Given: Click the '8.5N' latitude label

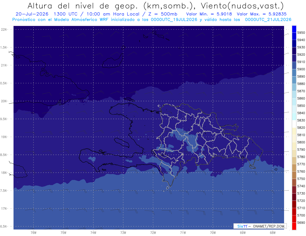Looking at the screenshot, I should click(x=4, y=155).
